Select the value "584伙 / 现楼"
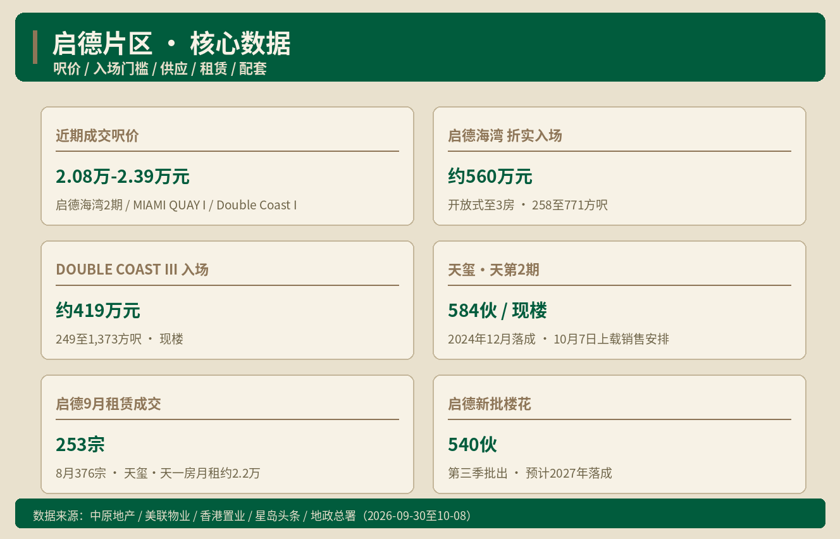Viewport: 840px width, 539px height. [x=497, y=311]
